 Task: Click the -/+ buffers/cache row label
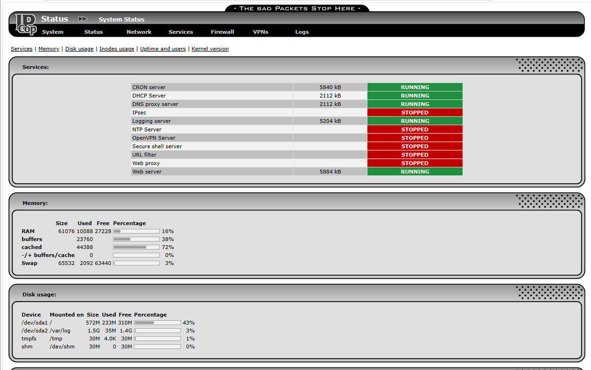[48, 255]
